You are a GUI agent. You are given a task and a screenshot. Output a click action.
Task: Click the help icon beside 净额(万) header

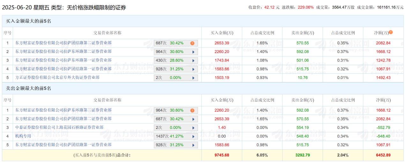(391, 32)
